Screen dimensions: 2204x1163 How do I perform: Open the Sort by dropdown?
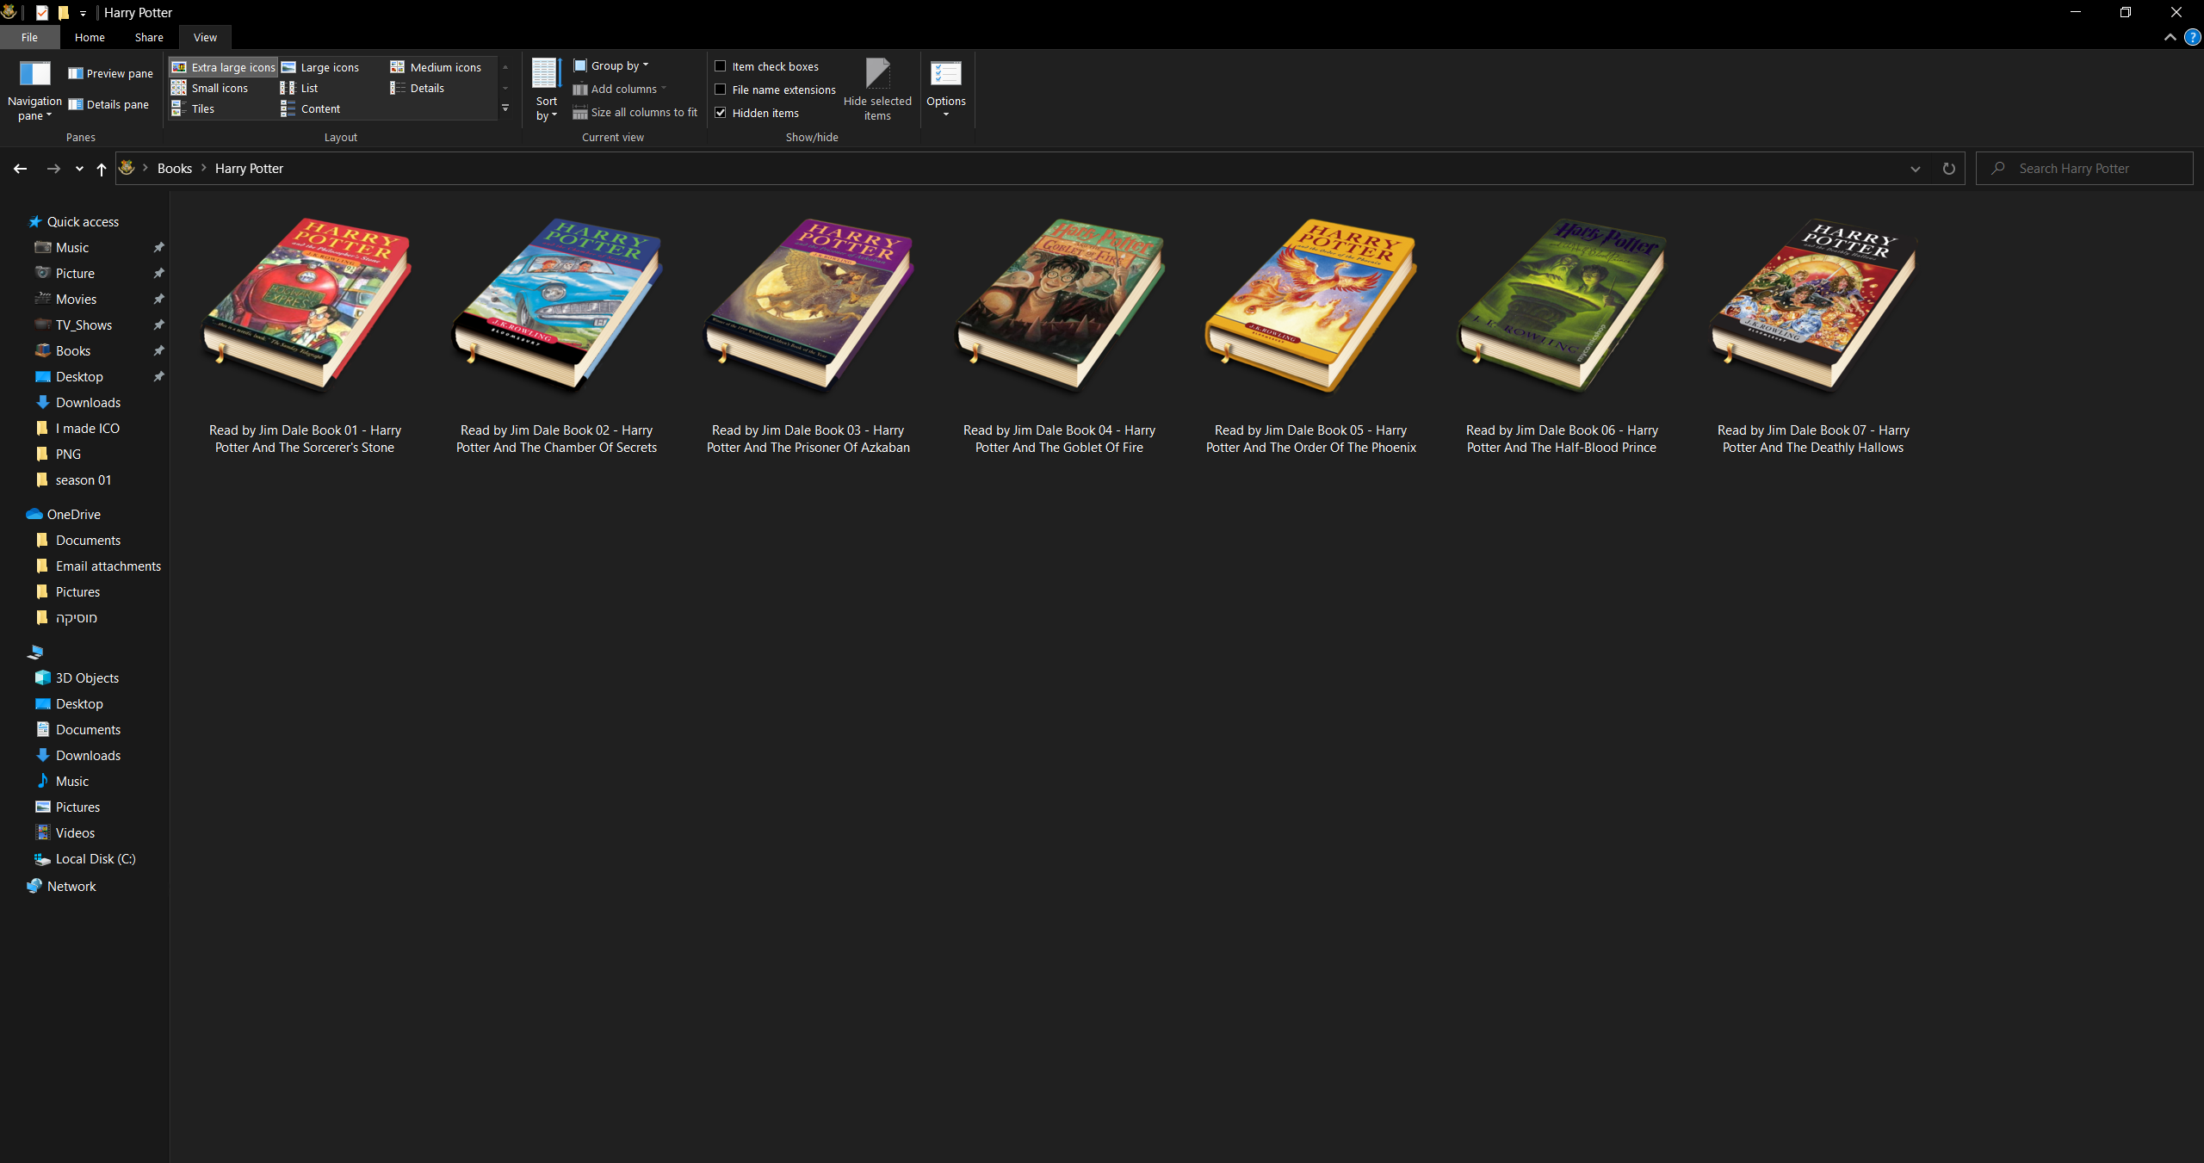pos(546,89)
